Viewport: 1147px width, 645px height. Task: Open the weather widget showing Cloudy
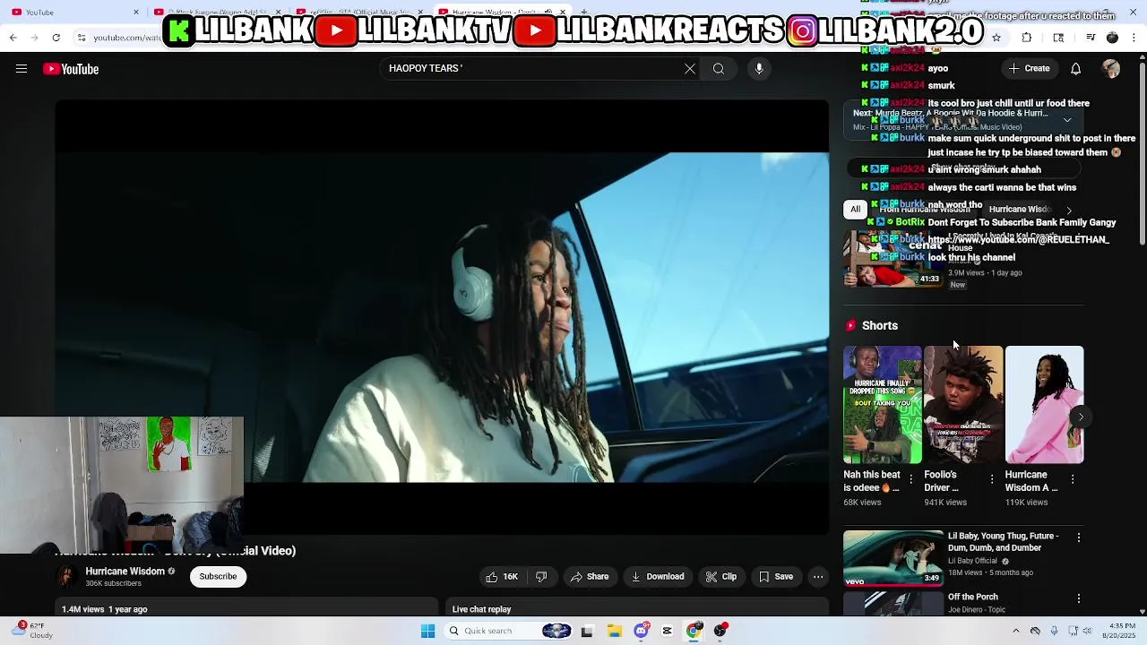pyautogui.click(x=31, y=631)
